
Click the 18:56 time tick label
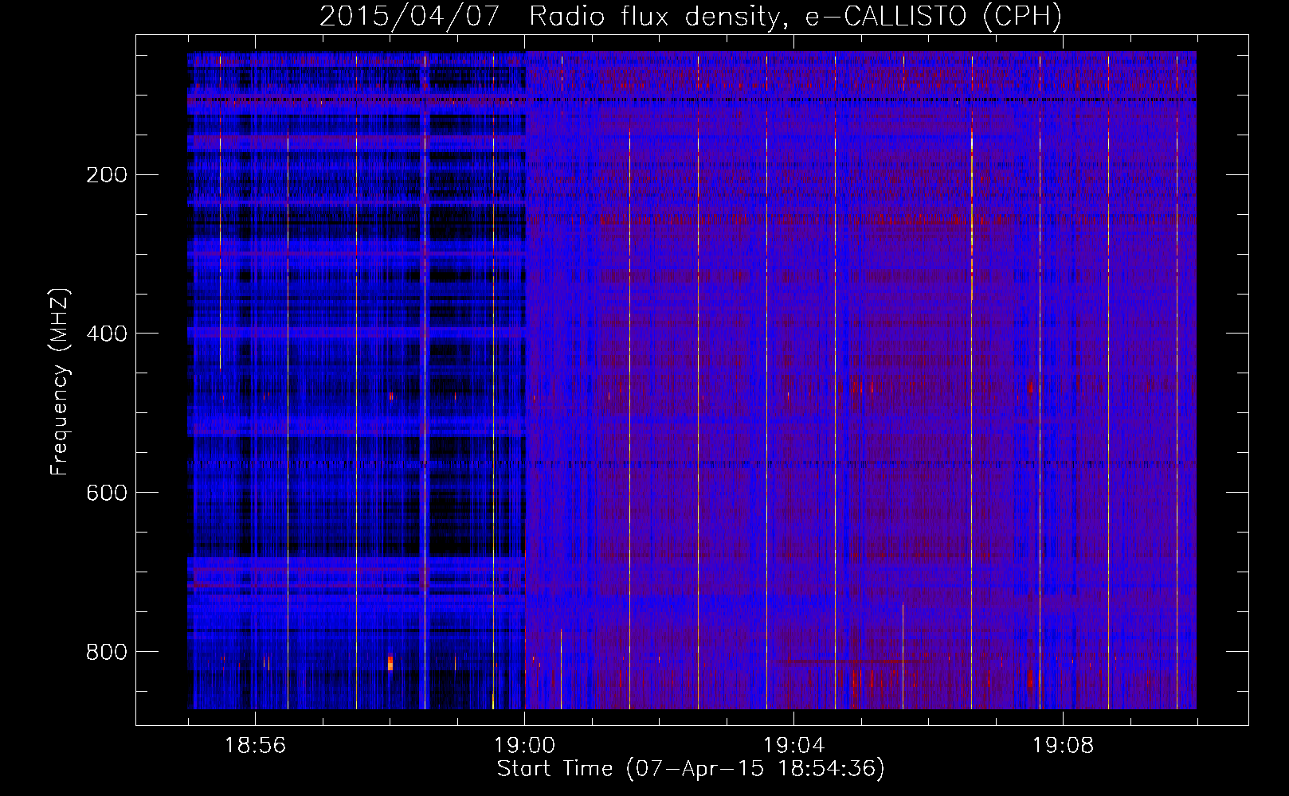tap(255, 746)
